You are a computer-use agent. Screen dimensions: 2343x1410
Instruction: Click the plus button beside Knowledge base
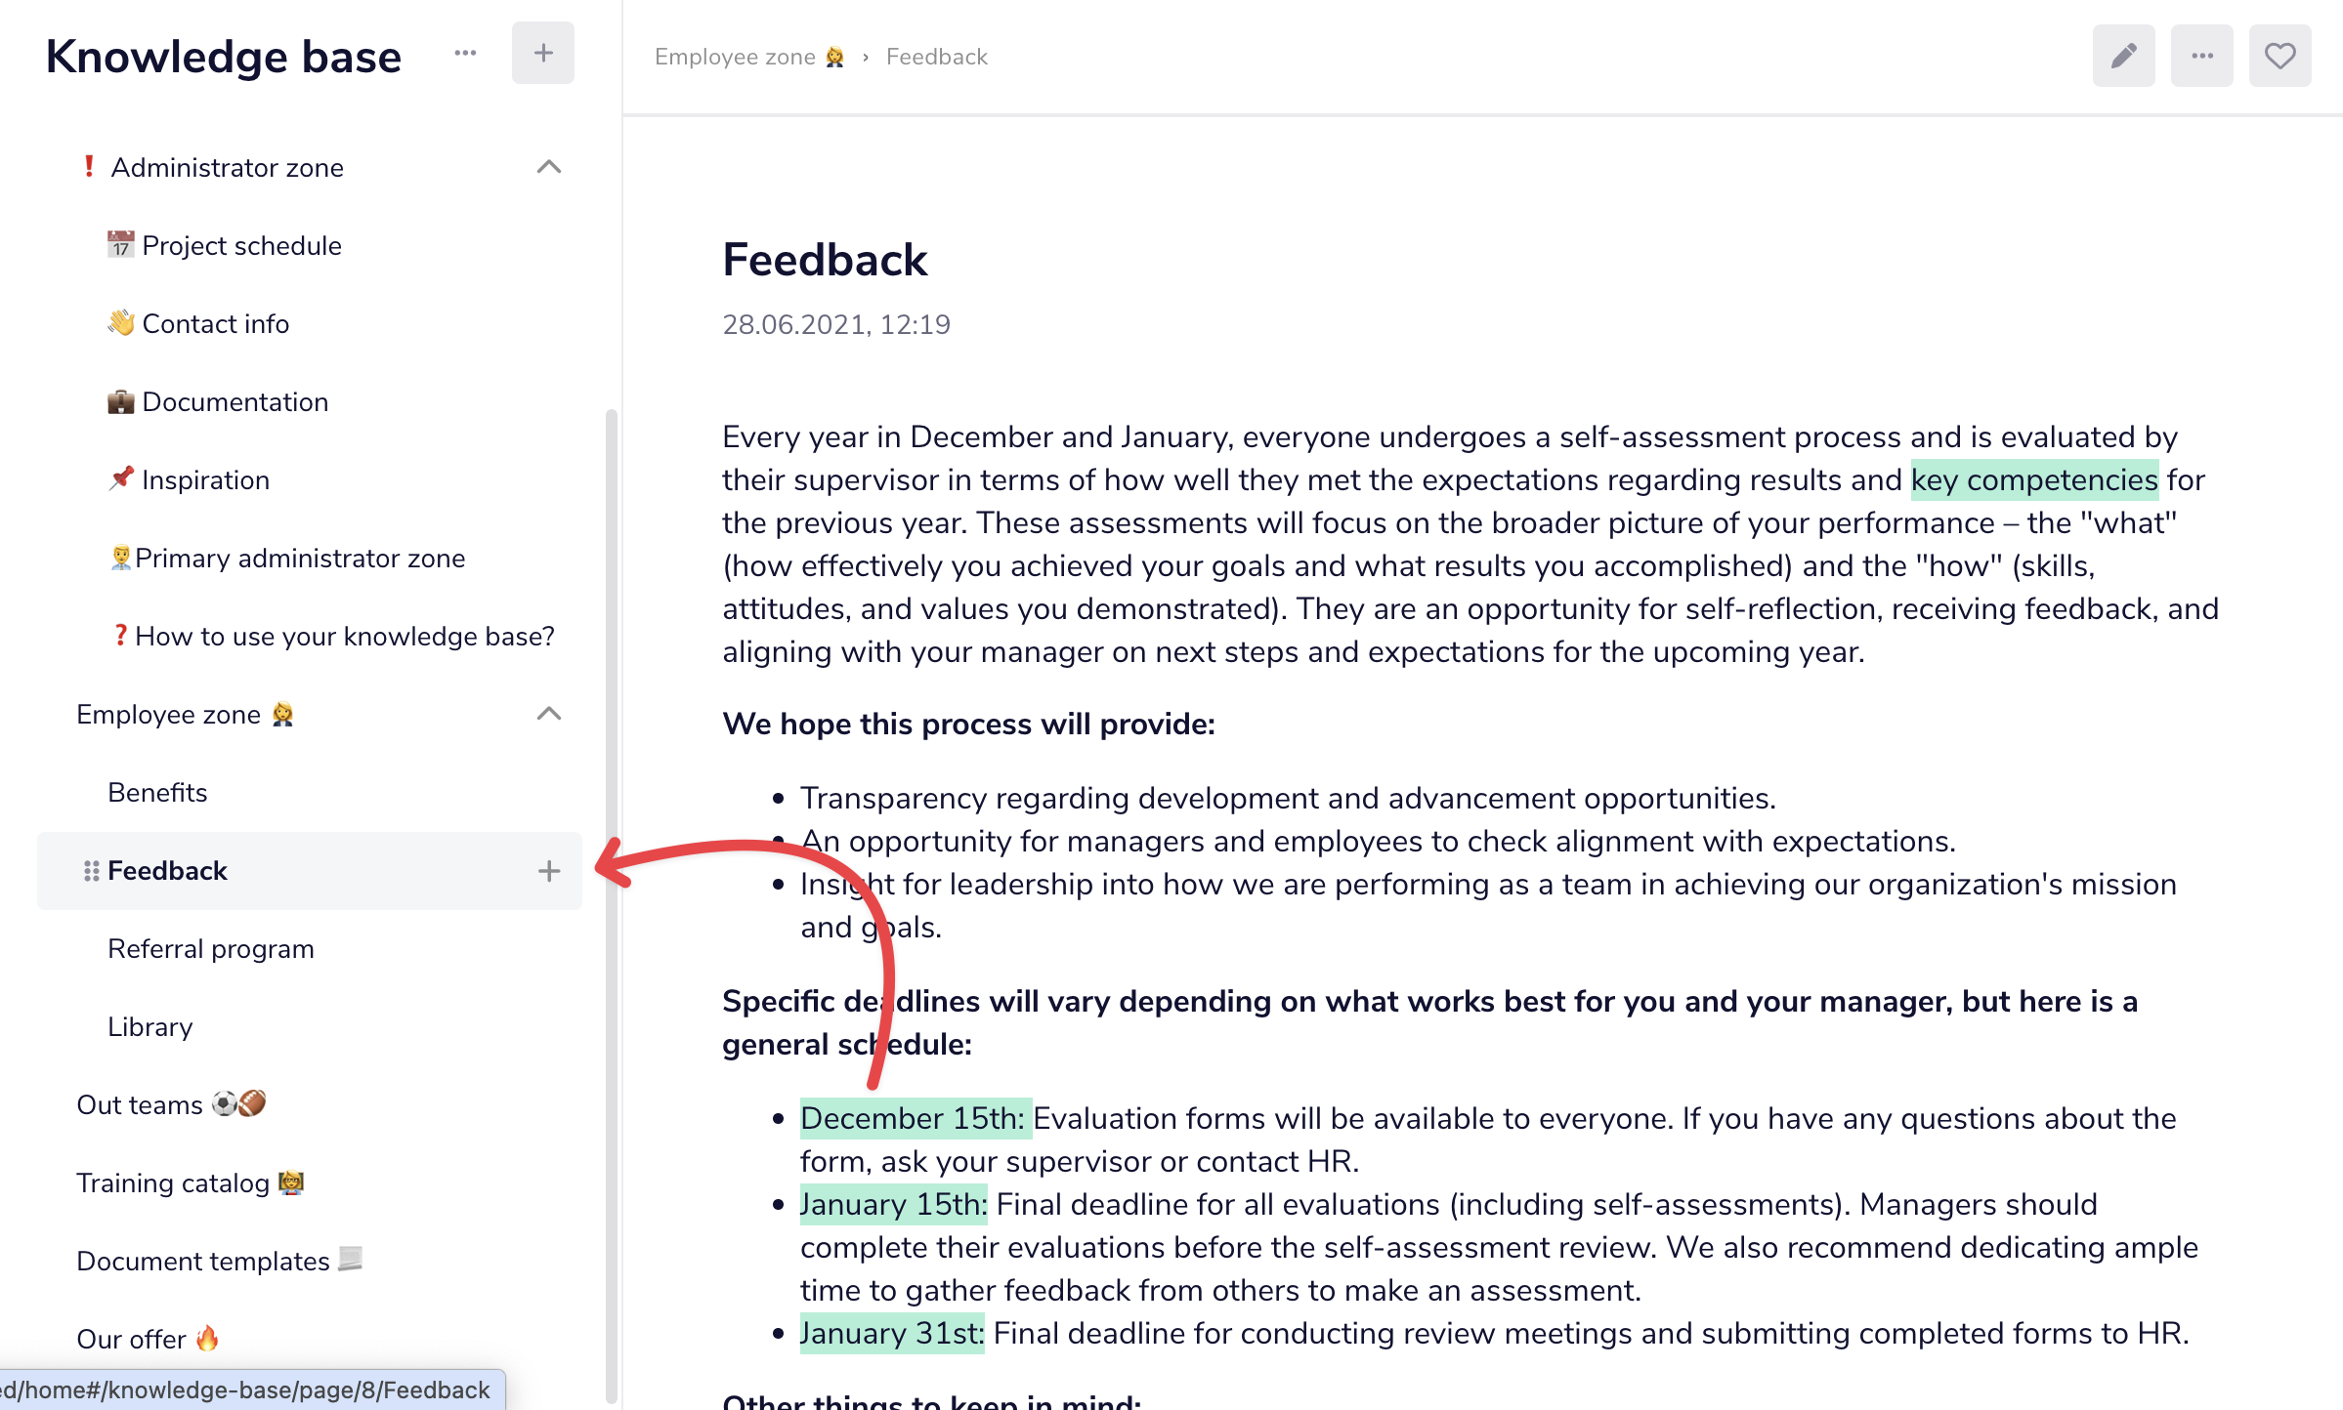(543, 53)
